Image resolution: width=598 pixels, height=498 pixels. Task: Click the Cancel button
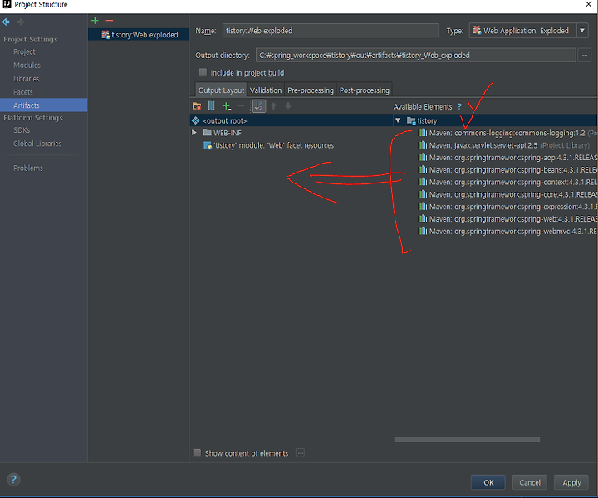530,482
